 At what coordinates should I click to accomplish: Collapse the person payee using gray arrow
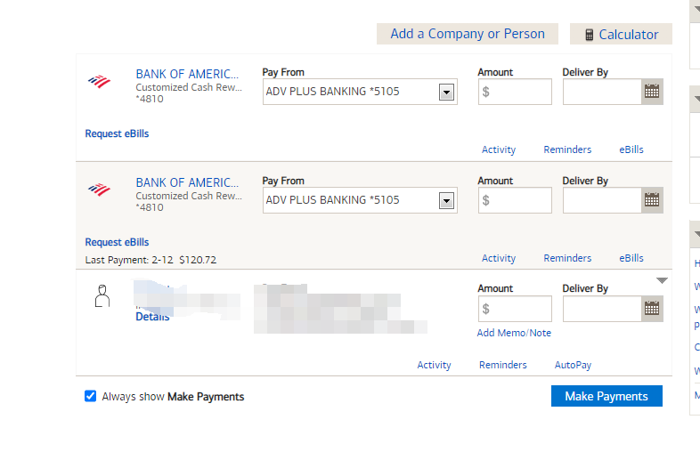[662, 281]
